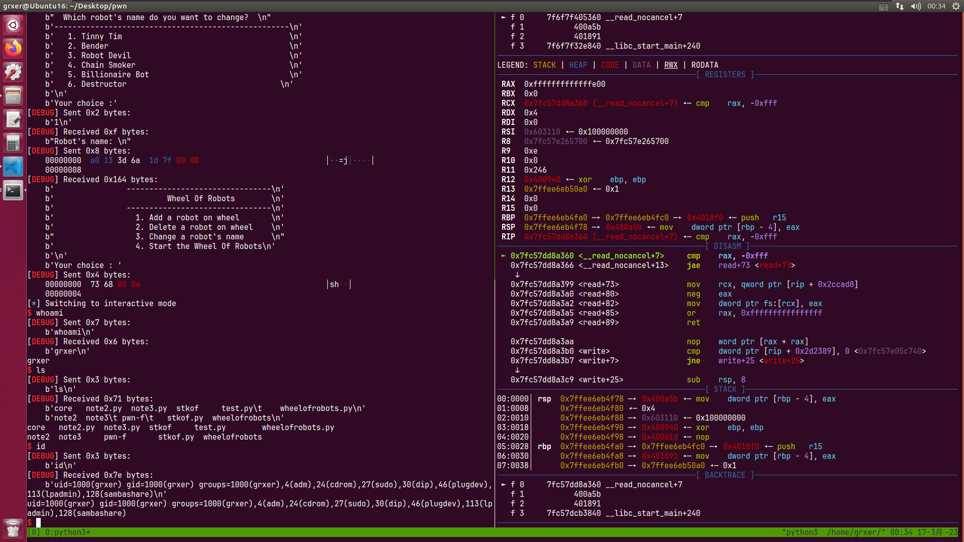Click the REGISTERS section header
Viewport: 964px width, 542px height.
pyautogui.click(x=725, y=74)
